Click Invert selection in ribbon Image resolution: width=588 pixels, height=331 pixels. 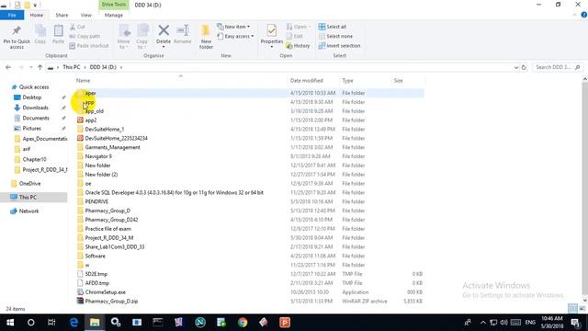tap(339, 45)
